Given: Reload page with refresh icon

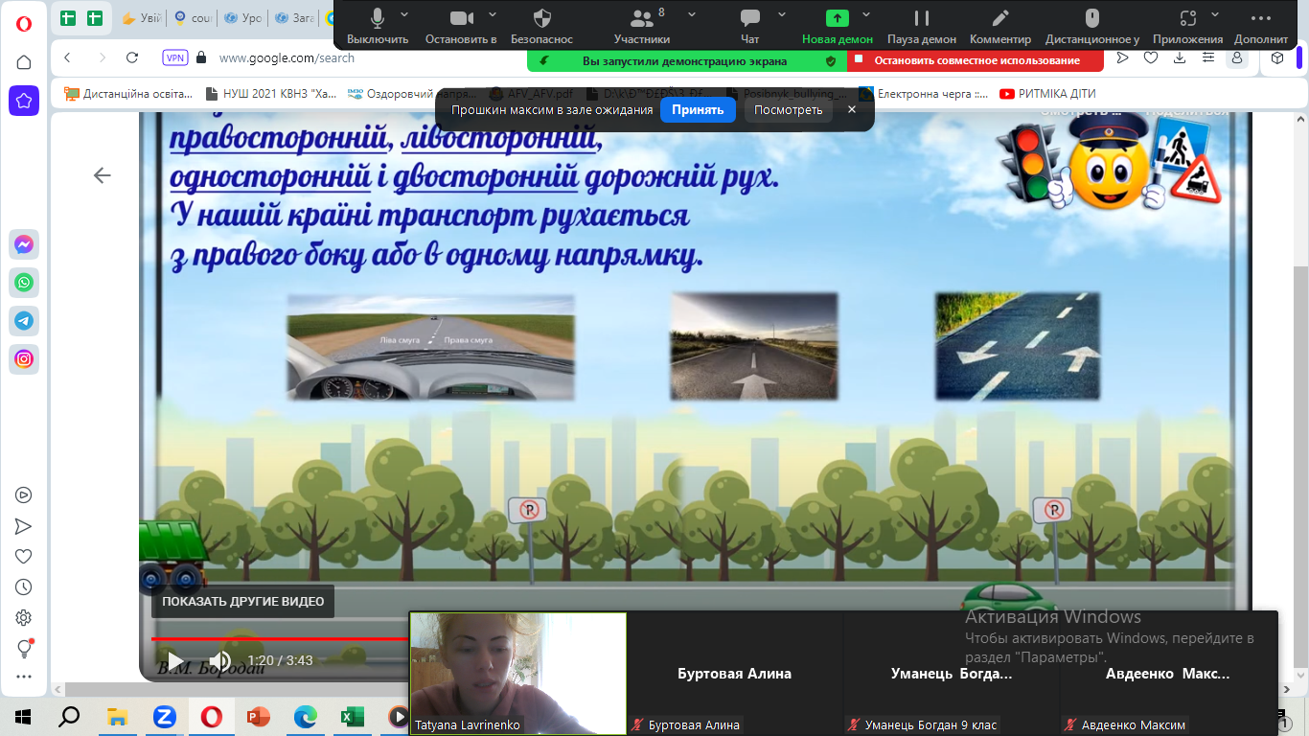Looking at the screenshot, I should point(132,57).
